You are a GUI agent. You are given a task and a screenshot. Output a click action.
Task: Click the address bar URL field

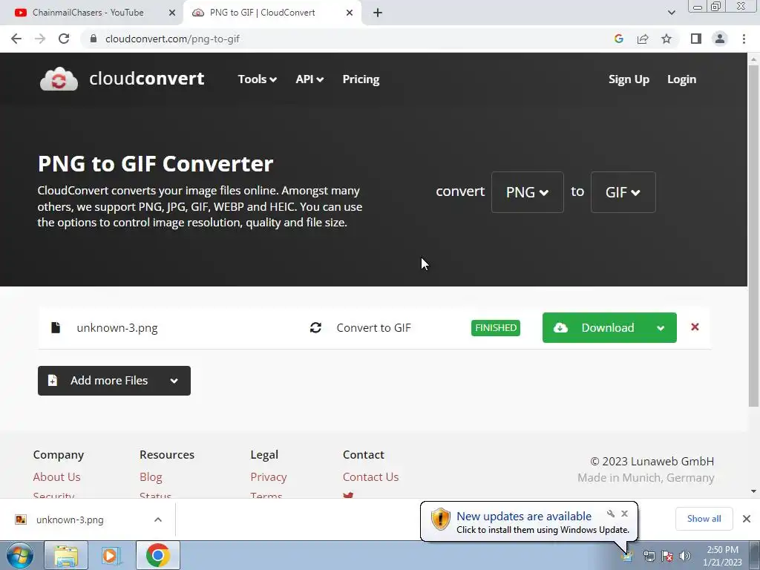(x=349, y=39)
